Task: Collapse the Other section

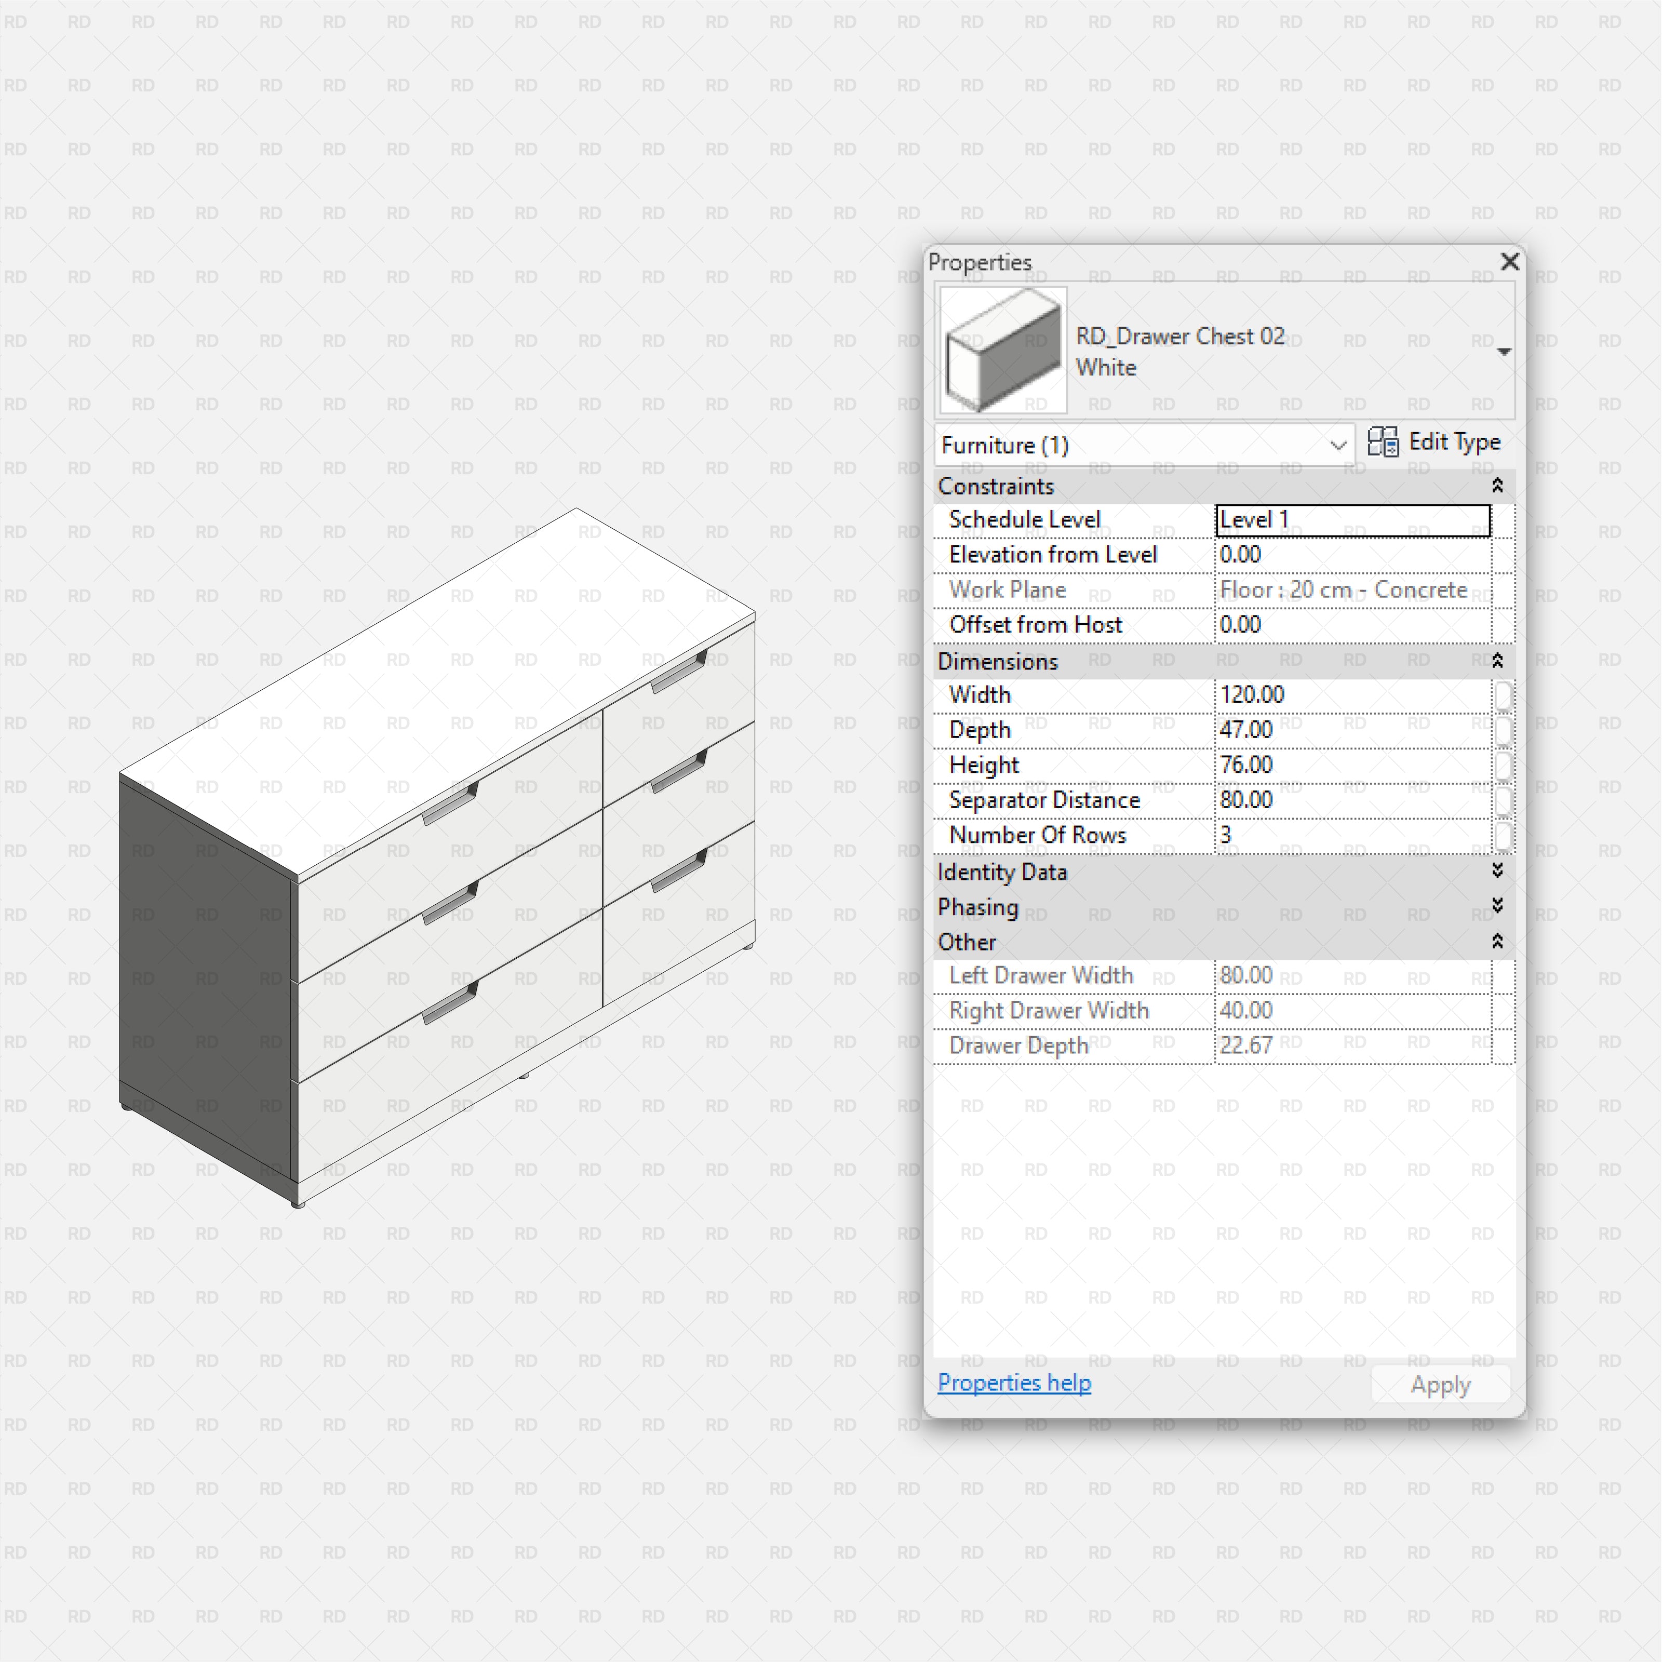Action: (1497, 941)
